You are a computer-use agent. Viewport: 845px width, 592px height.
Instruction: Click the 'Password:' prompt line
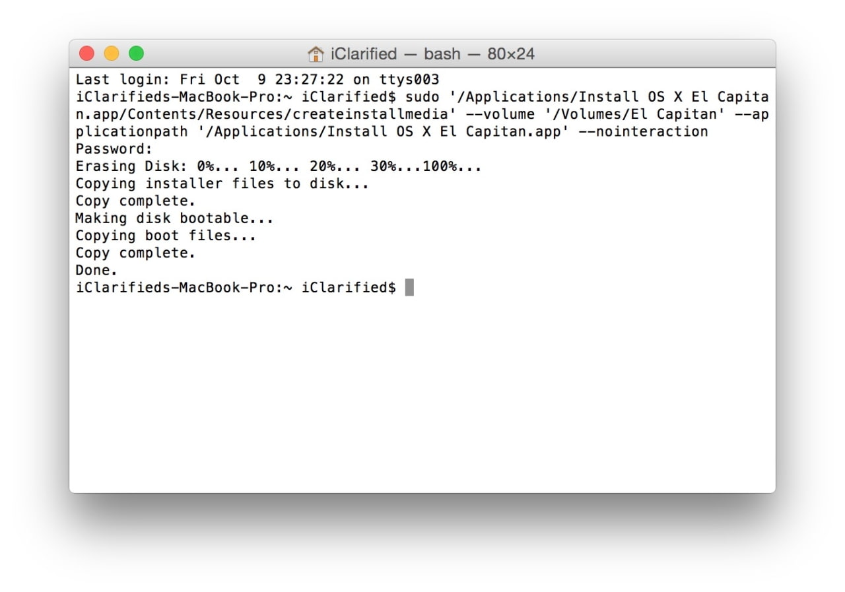tap(114, 148)
